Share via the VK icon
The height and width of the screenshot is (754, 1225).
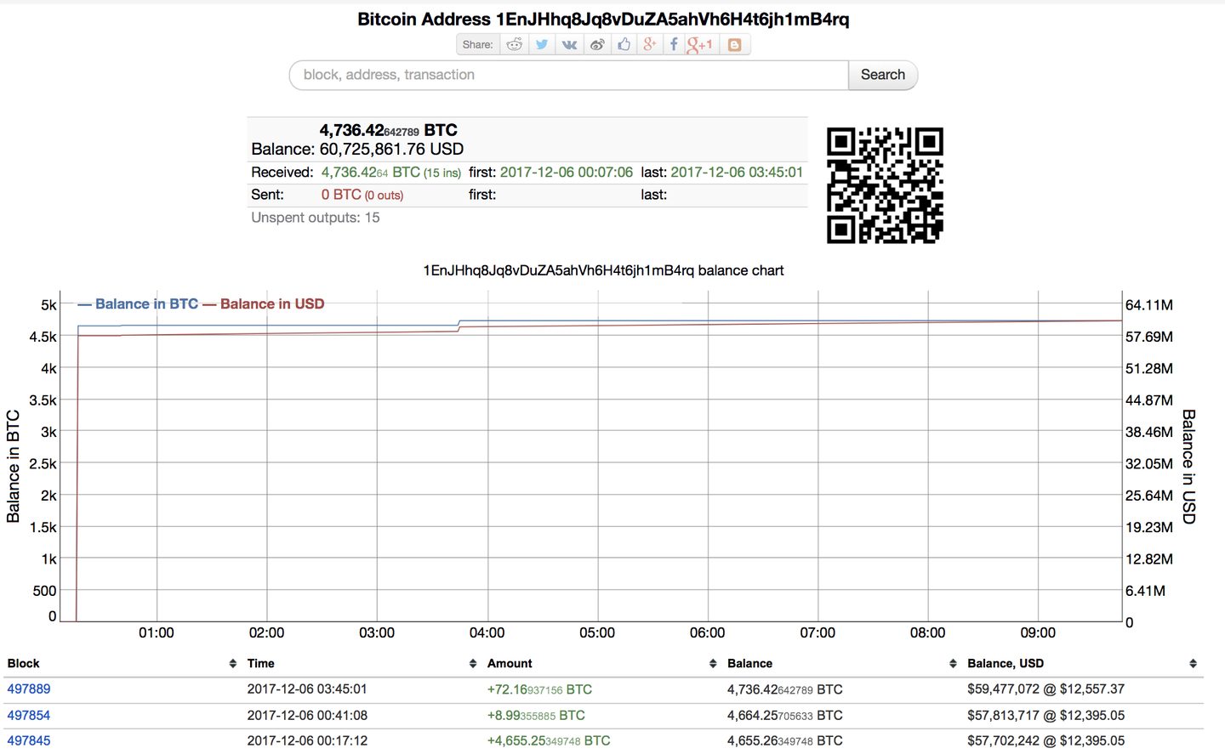click(569, 44)
